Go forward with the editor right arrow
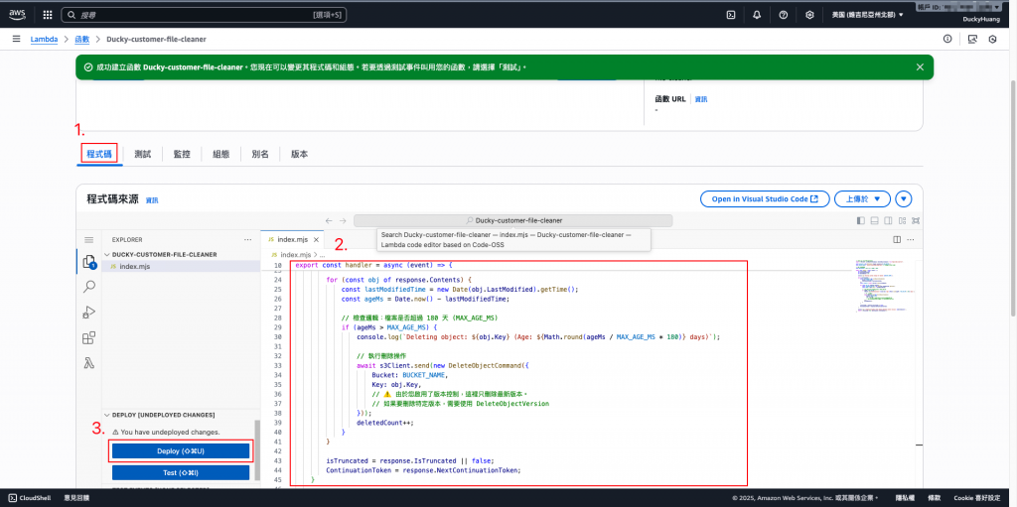This screenshot has height=507, width=1017. point(343,221)
